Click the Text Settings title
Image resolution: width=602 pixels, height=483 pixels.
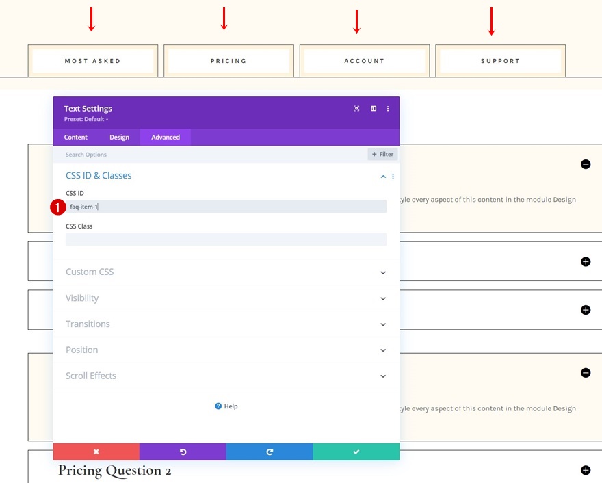point(88,109)
